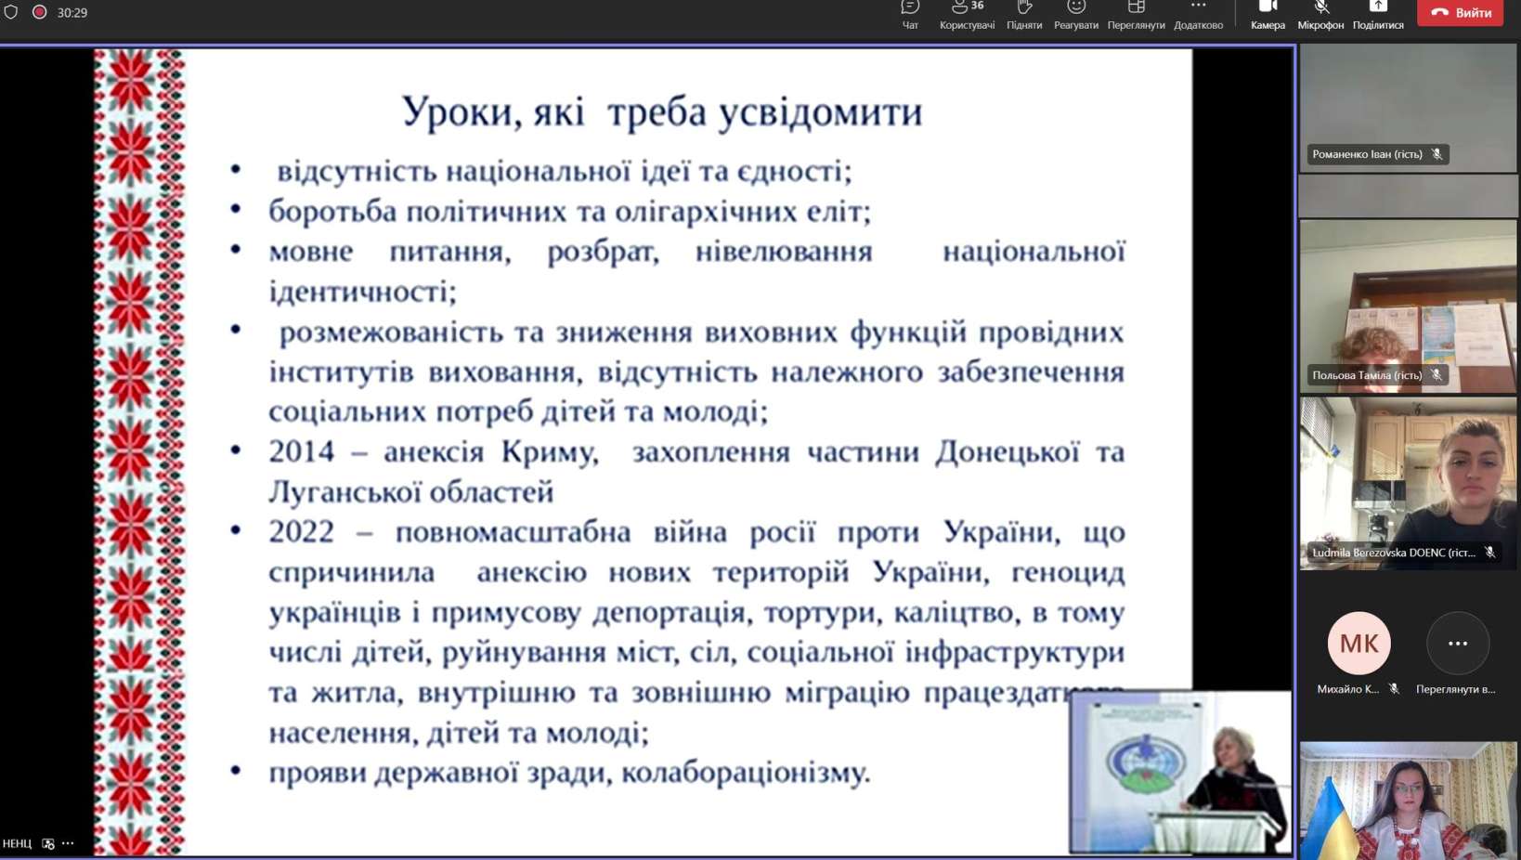Share screen using Поділитися
The image size is (1521, 860).
pos(1377,13)
